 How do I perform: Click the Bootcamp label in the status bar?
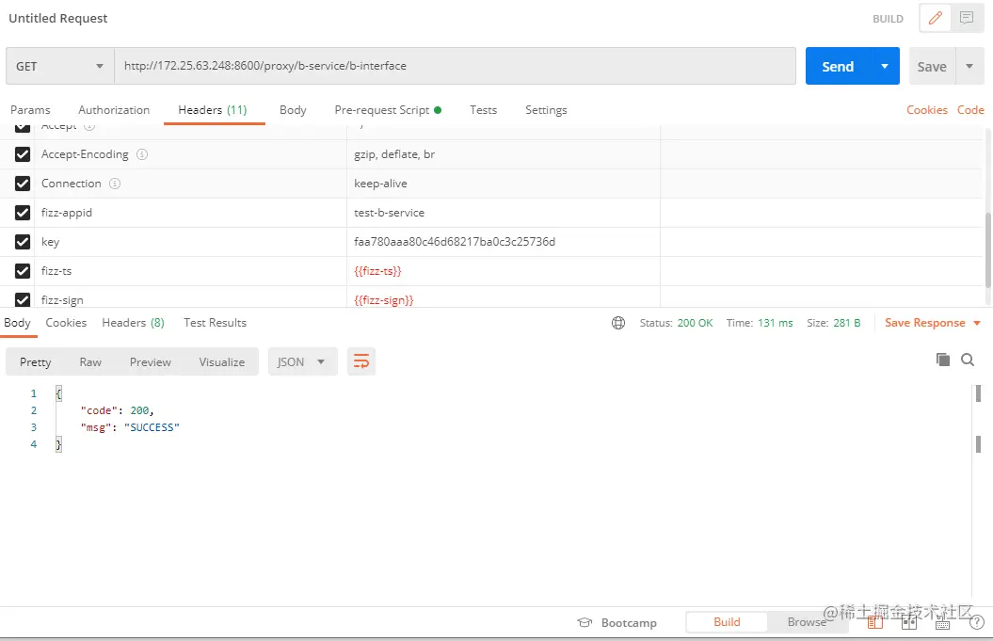tap(629, 622)
